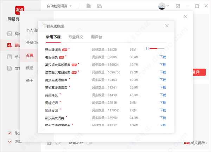The width and height of the screenshot is (211, 152).
Task: Toggle the 划词 checkbox
Action: coord(10,141)
